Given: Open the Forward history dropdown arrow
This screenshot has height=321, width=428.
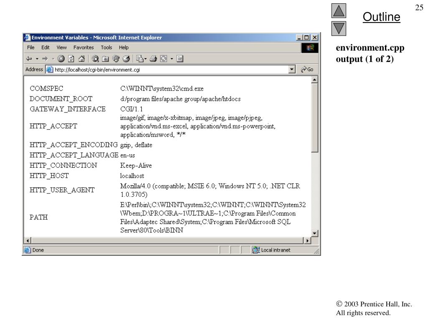Looking at the screenshot, I should point(53,59).
